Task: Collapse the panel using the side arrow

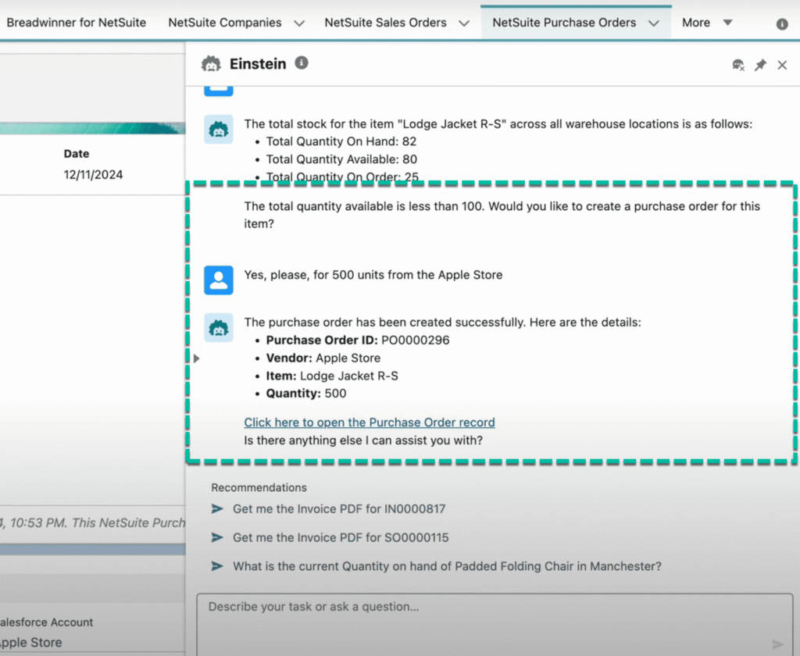Action: click(x=196, y=358)
